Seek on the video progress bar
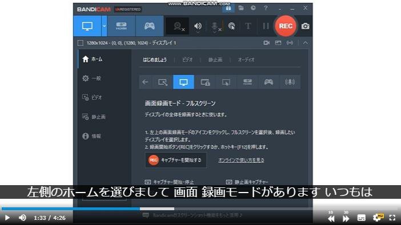401x225 pixels. (201, 208)
